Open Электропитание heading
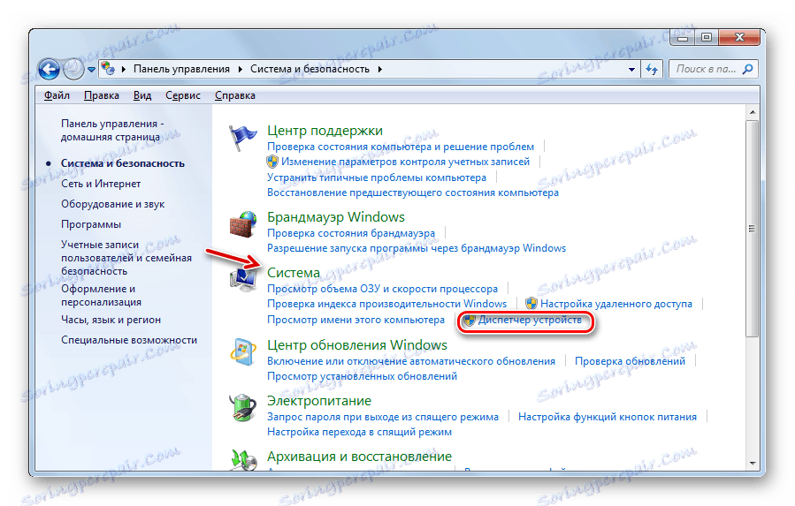795x506 pixels. 319,401
